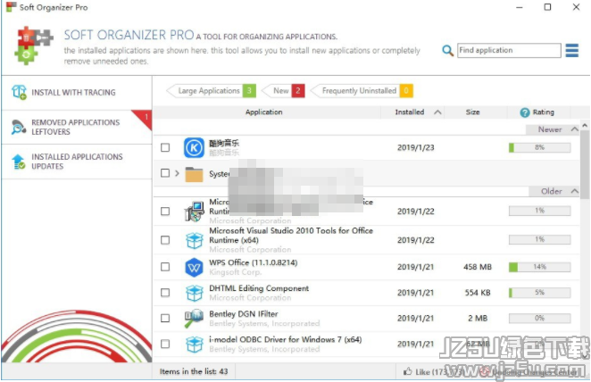Click Items in the list: 43 status text
This screenshot has height=382, width=591.
pos(194,372)
